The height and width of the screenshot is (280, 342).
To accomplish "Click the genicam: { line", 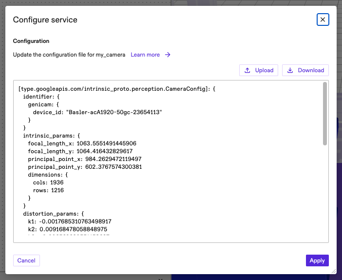I will coord(43,104).
